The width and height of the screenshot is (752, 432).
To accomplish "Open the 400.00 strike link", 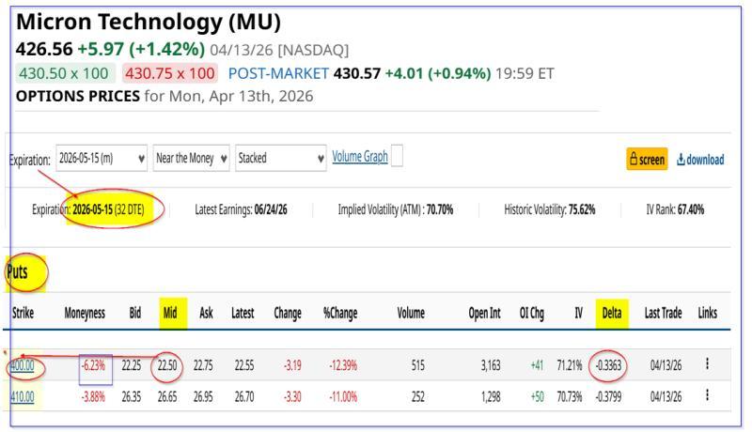I will (21, 366).
